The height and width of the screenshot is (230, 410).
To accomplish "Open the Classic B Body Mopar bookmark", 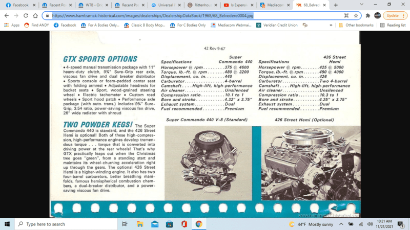I will click(x=145, y=25).
